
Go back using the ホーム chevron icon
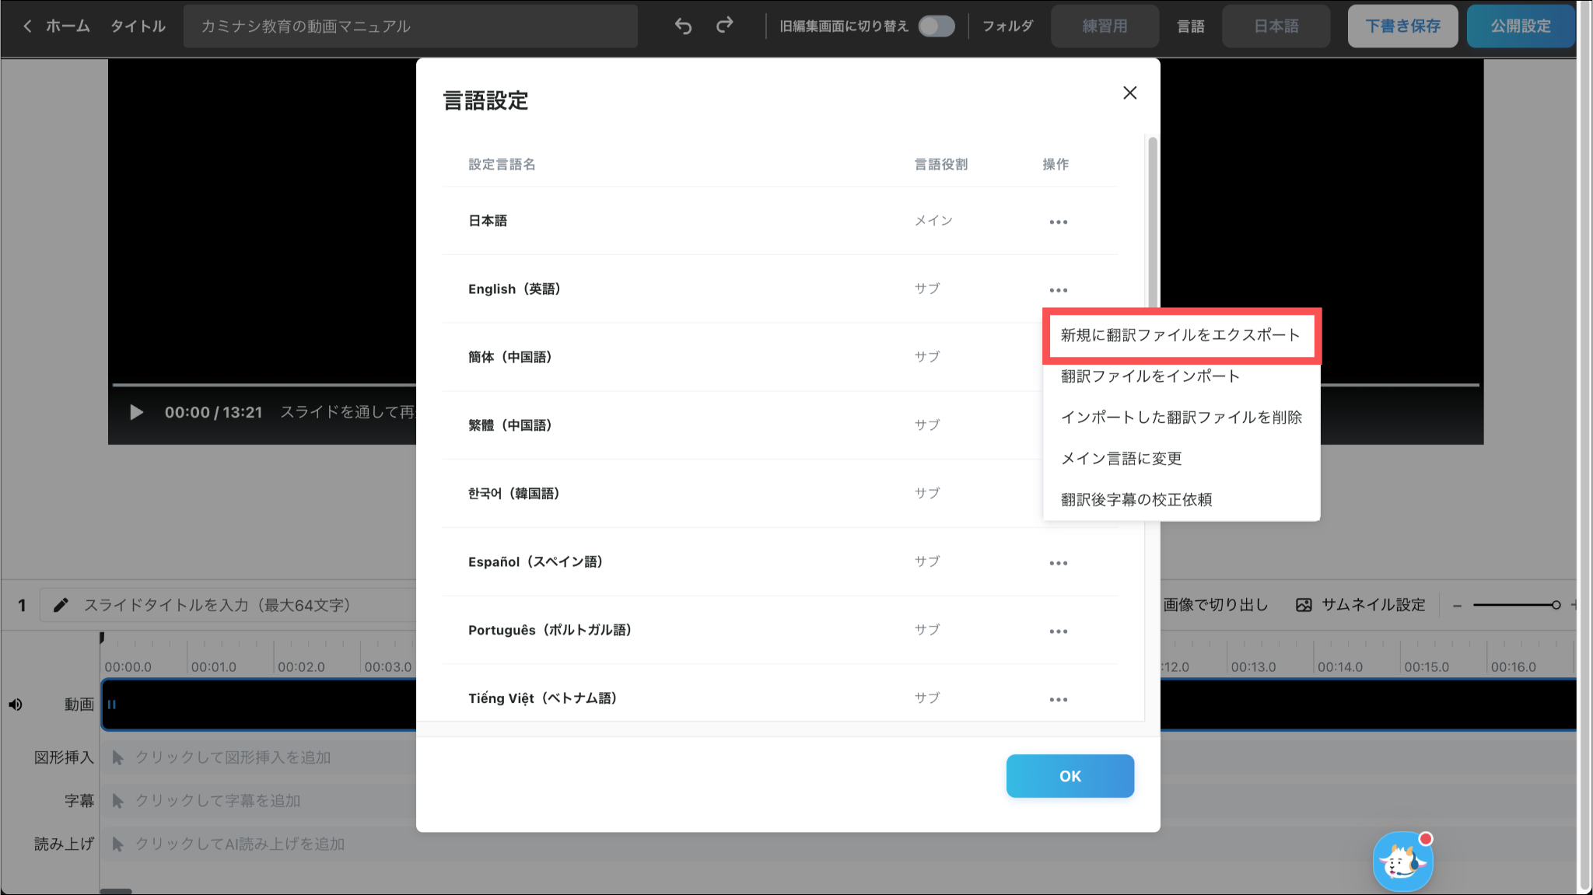pos(27,26)
